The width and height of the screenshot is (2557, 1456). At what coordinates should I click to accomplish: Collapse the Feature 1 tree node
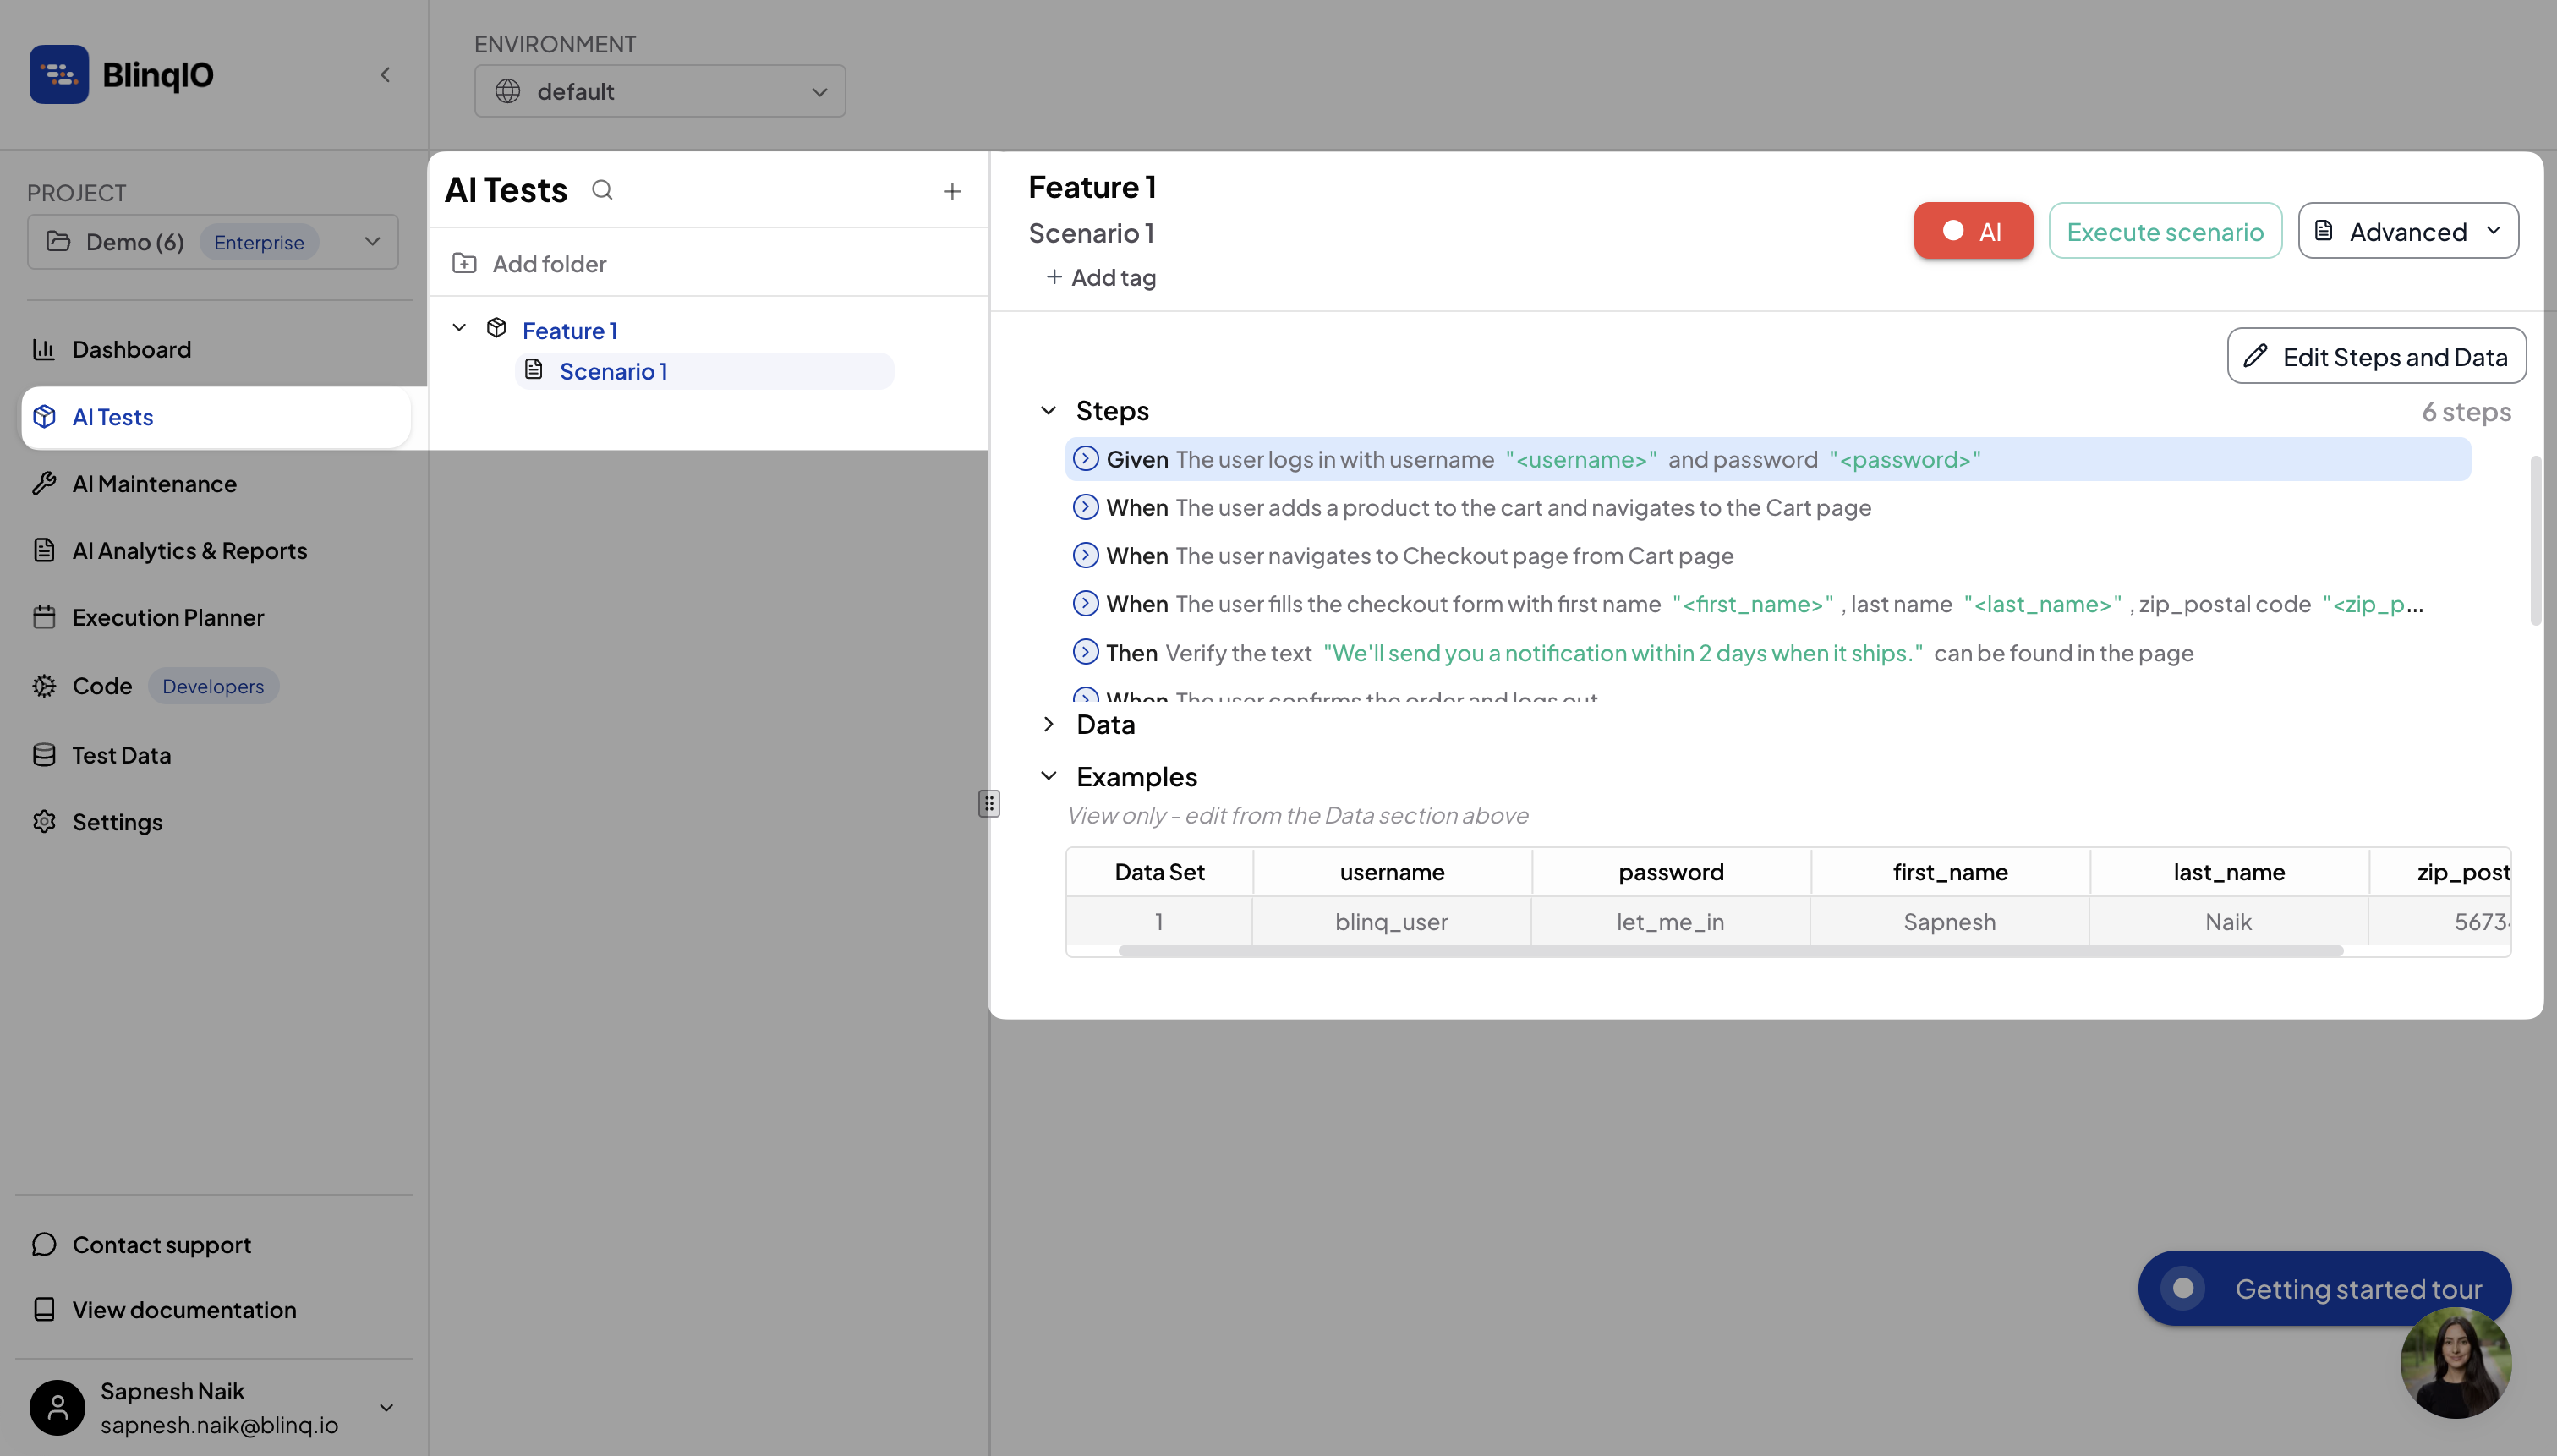coord(459,328)
